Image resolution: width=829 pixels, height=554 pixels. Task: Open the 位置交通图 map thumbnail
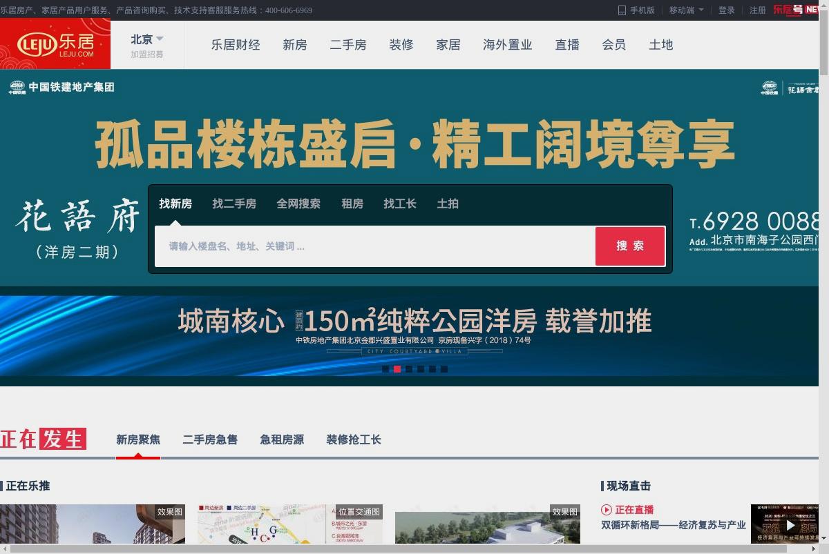click(290, 524)
